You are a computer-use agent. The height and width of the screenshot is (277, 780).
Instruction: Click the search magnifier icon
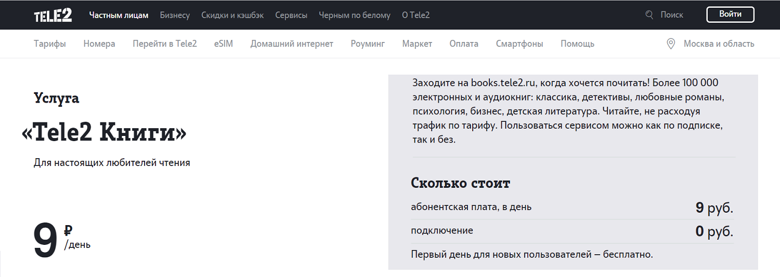[649, 15]
